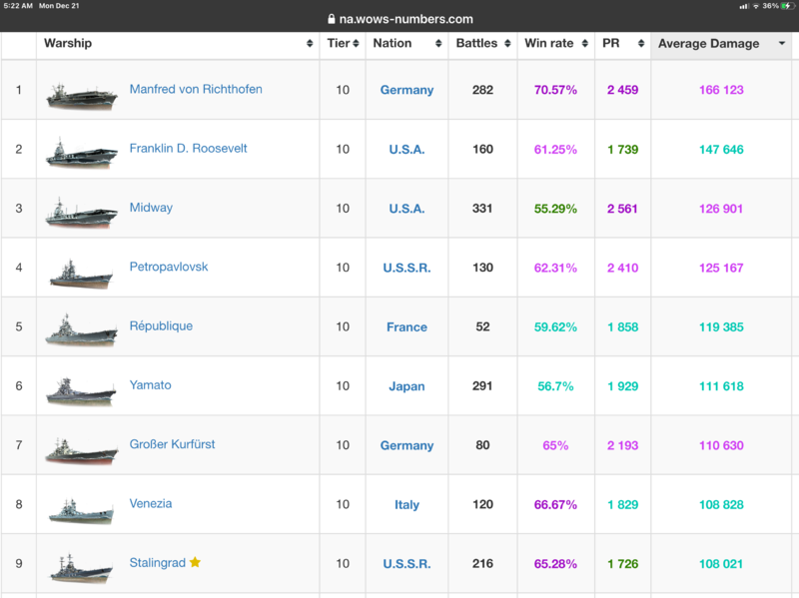Image resolution: width=799 pixels, height=598 pixels.
Task: Click the Yamato battleship icon
Action: pos(81,389)
